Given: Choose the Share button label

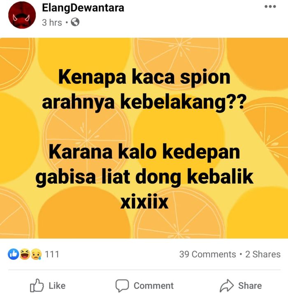Looking at the screenshot, I should pyautogui.click(x=250, y=286).
